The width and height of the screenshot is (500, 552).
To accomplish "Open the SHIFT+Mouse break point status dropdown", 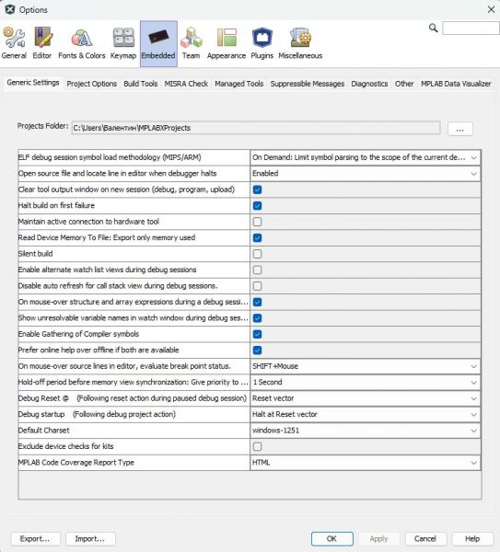I will click(365, 366).
